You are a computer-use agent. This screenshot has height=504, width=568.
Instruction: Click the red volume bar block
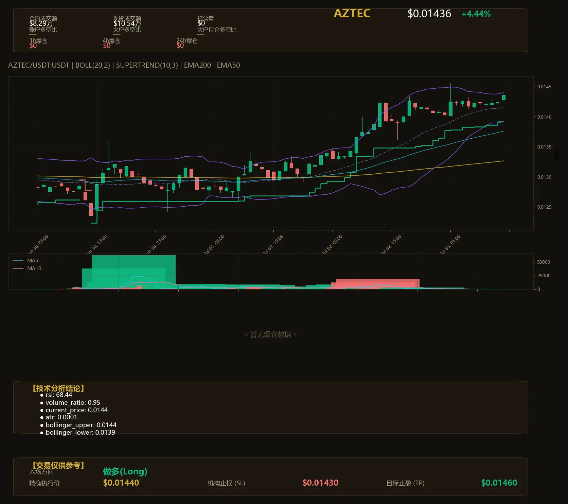coord(377,284)
